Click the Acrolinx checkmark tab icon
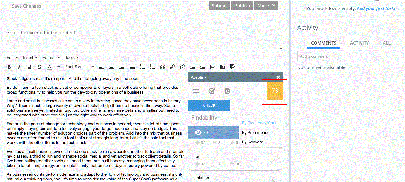Image resolution: width=405 pixels, height=182 pixels. coord(212,91)
